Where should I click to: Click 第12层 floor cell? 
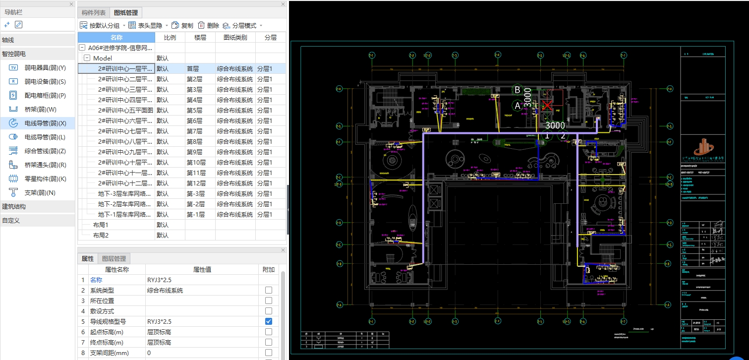pos(200,183)
